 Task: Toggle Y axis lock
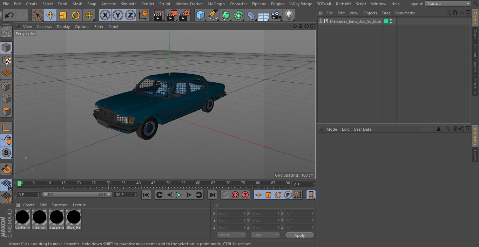(x=118, y=15)
